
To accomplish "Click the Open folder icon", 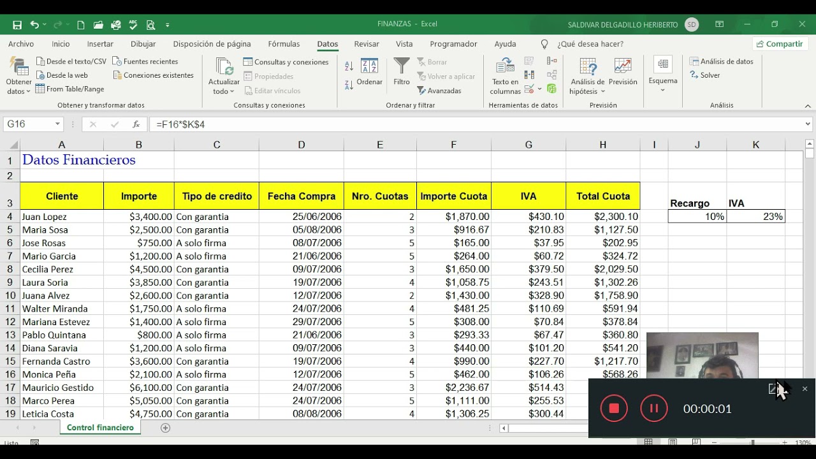I will 98,25.
